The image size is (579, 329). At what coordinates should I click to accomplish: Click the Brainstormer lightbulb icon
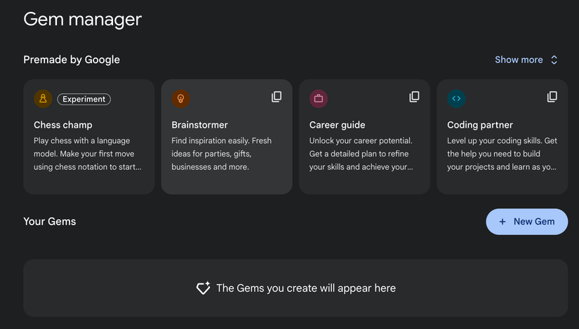[180, 99]
